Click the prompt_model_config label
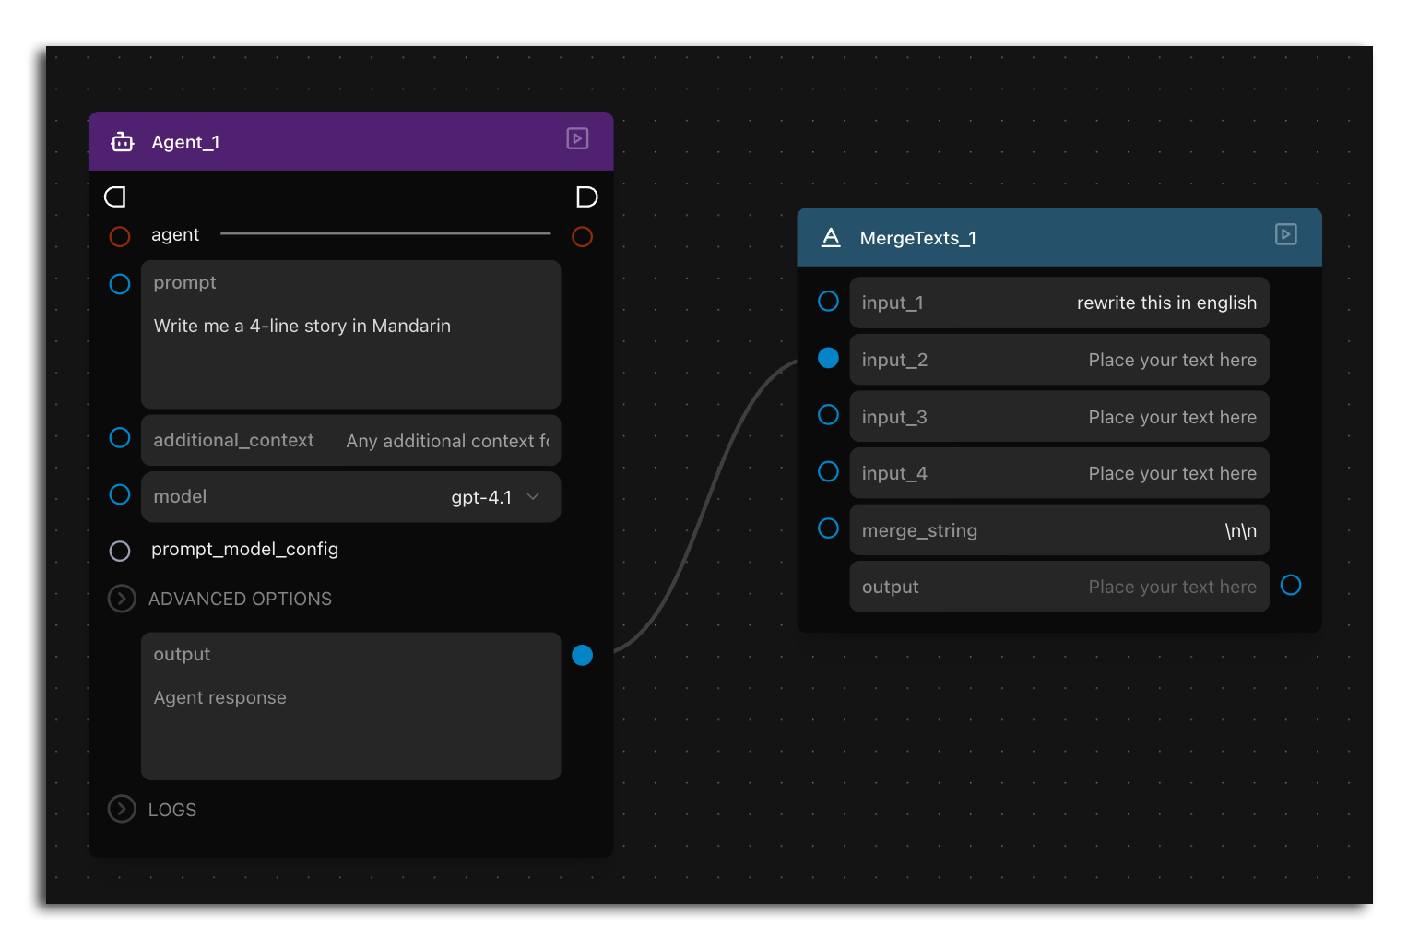The height and width of the screenshot is (950, 1419). point(244,549)
